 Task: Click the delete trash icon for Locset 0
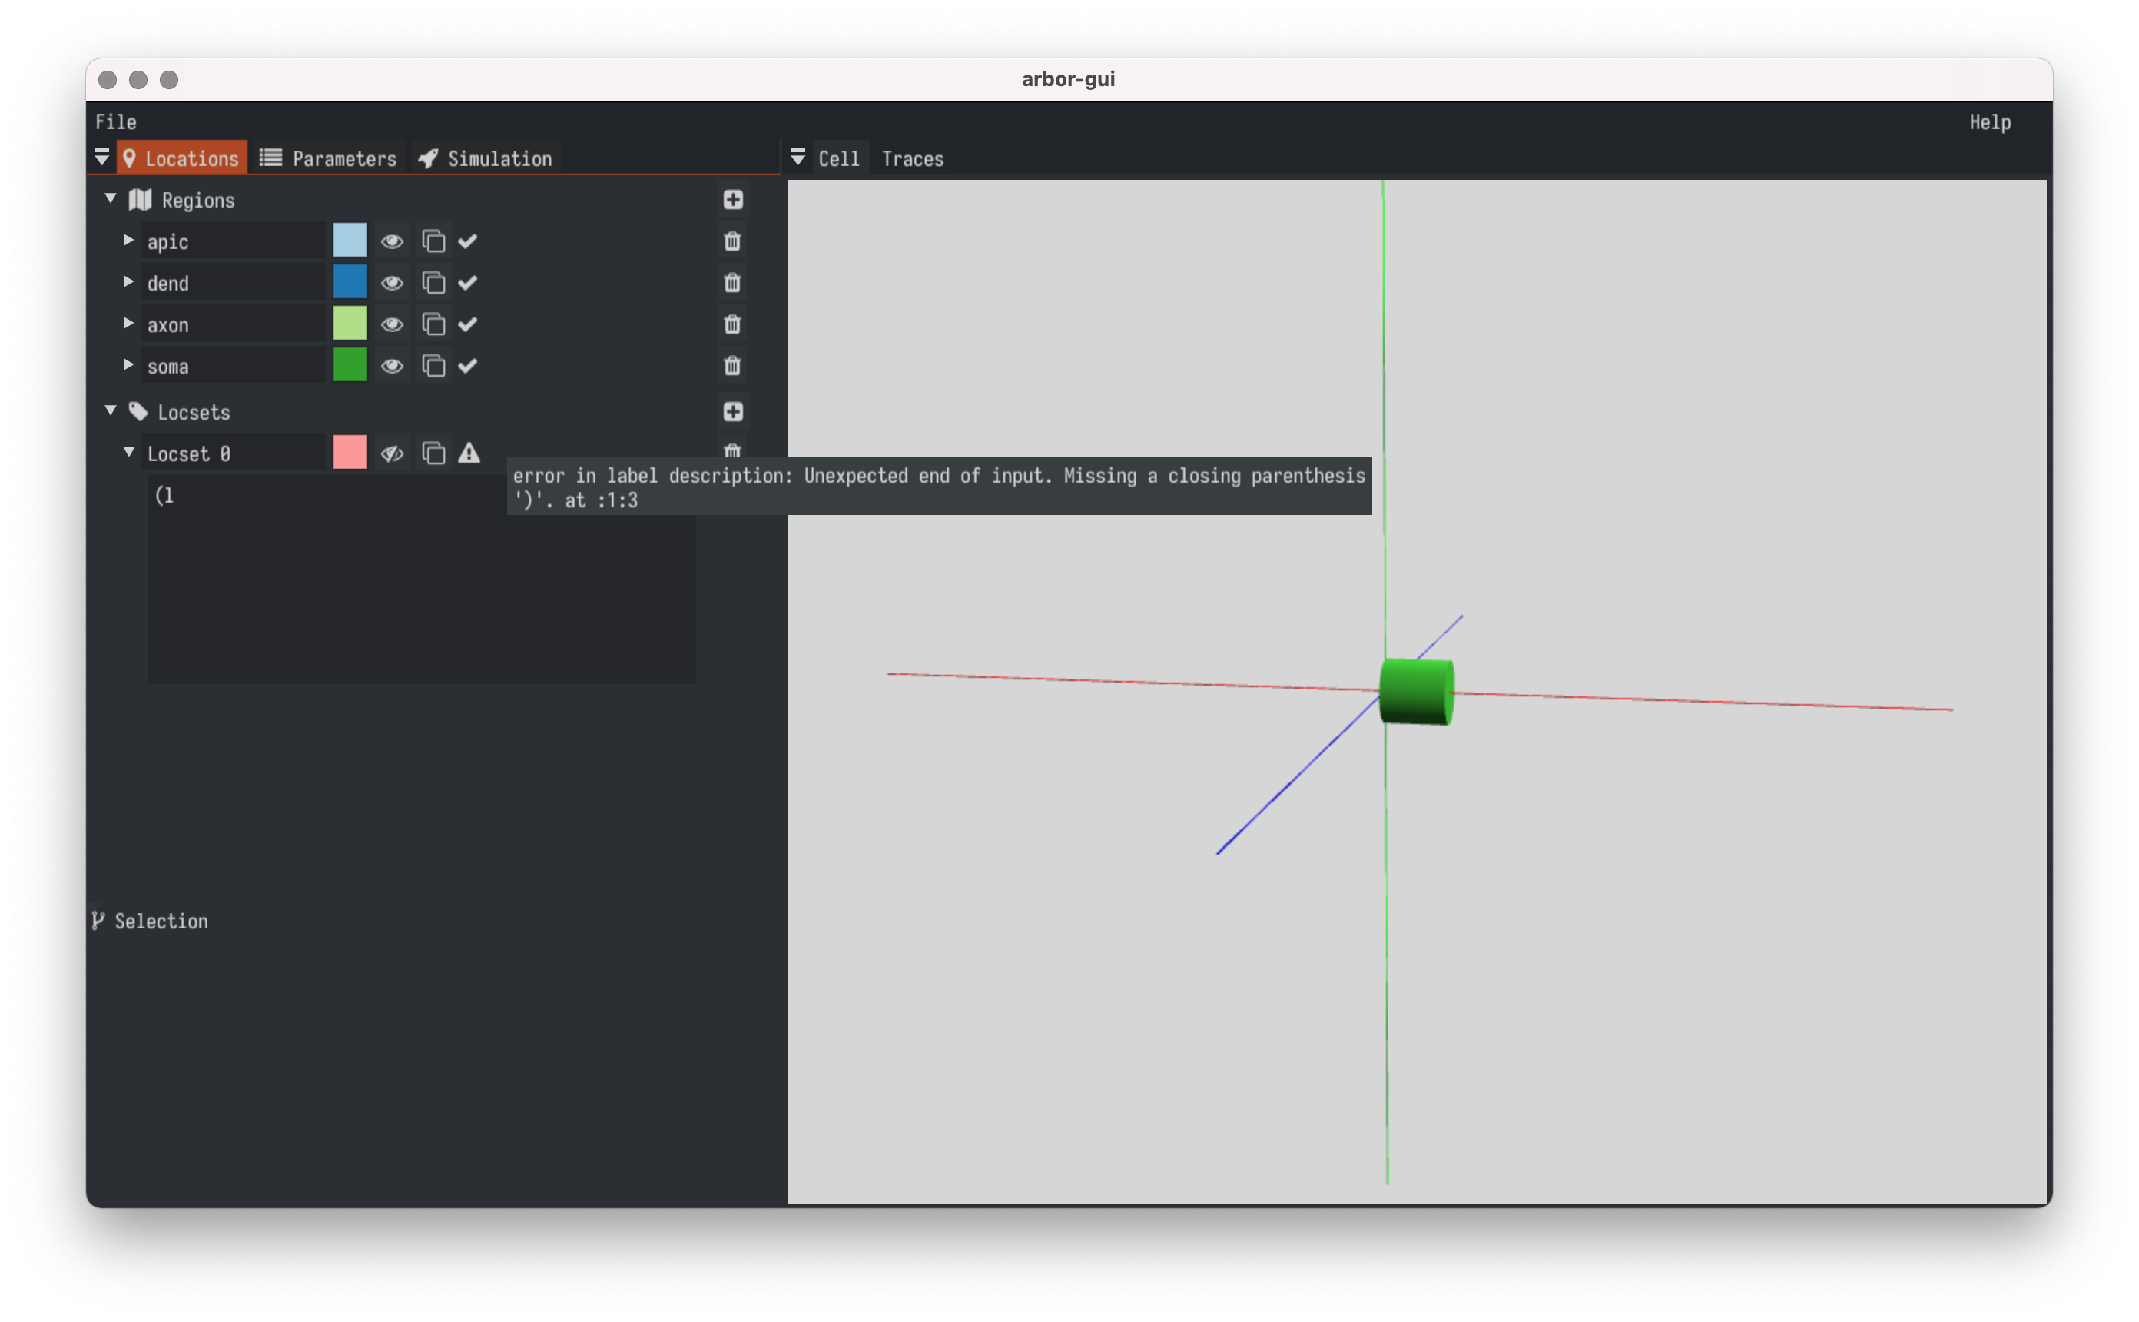[734, 453]
